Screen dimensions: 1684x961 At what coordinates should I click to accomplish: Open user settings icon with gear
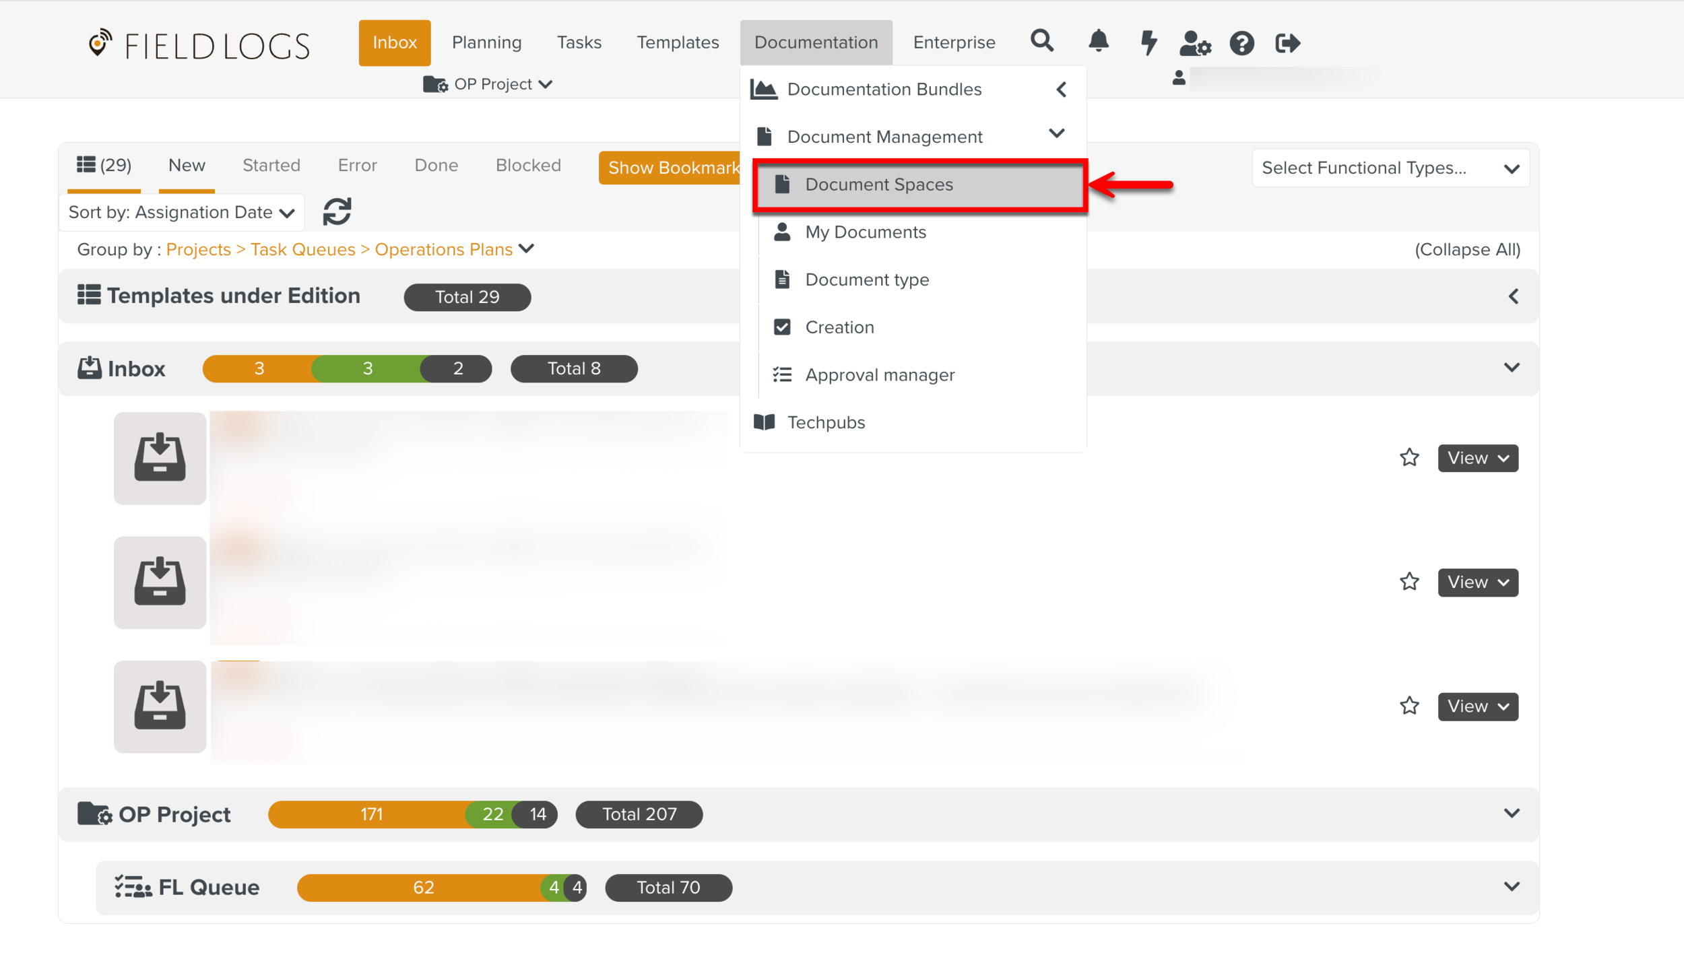(x=1194, y=43)
